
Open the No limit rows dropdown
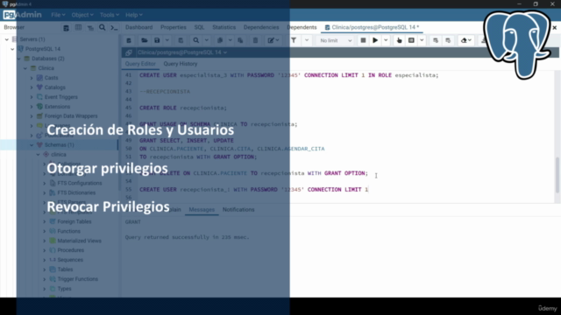click(x=336, y=40)
